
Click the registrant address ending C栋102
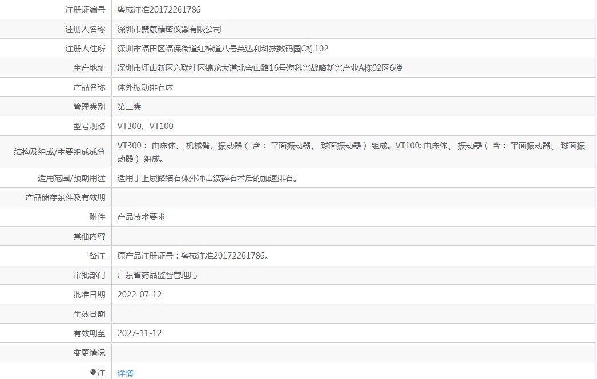pyautogui.click(x=223, y=49)
